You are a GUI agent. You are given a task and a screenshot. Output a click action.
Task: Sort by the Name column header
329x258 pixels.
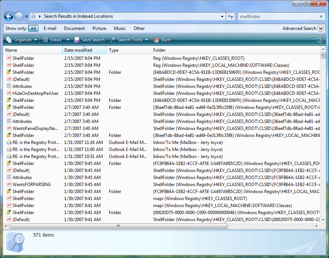pyautogui.click(x=33, y=50)
